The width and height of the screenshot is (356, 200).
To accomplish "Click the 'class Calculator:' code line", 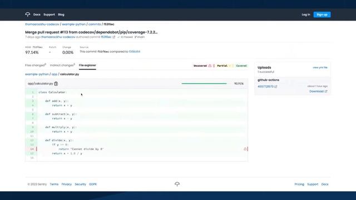I will click(x=53, y=92).
